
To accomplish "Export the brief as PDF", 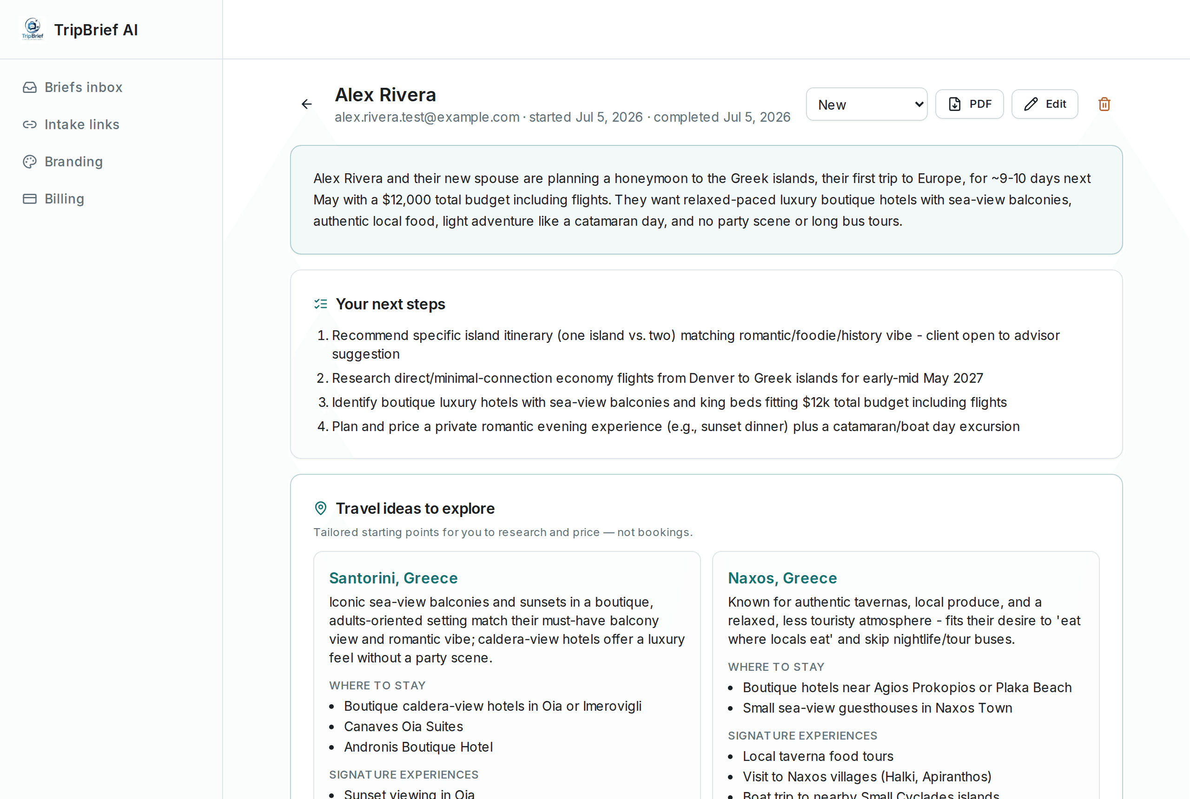I will [969, 104].
